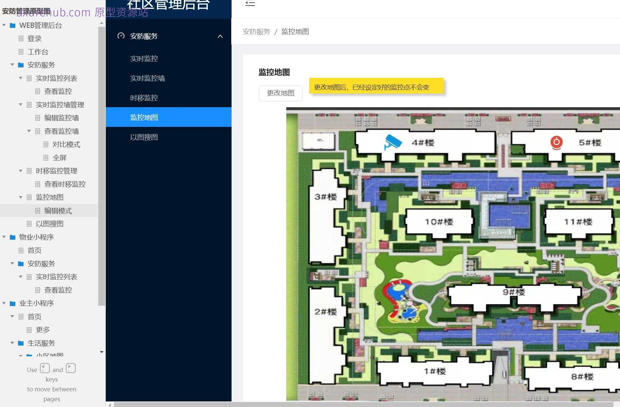620x407 pixels.
Task: Click the sidebar scrollbar down arrow
Action: (x=102, y=352)
